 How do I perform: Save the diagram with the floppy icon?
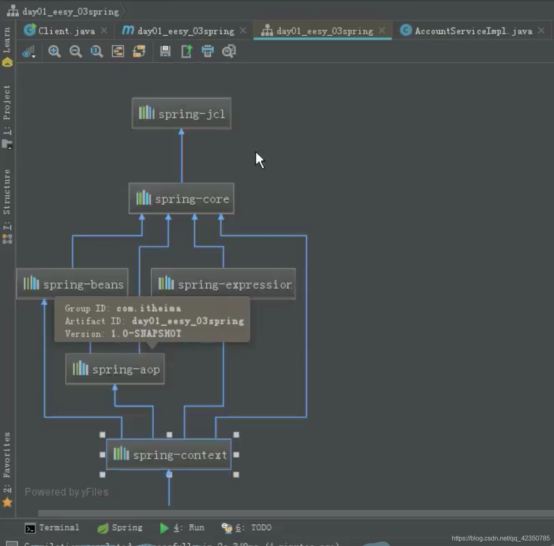[x=165, y=51]
